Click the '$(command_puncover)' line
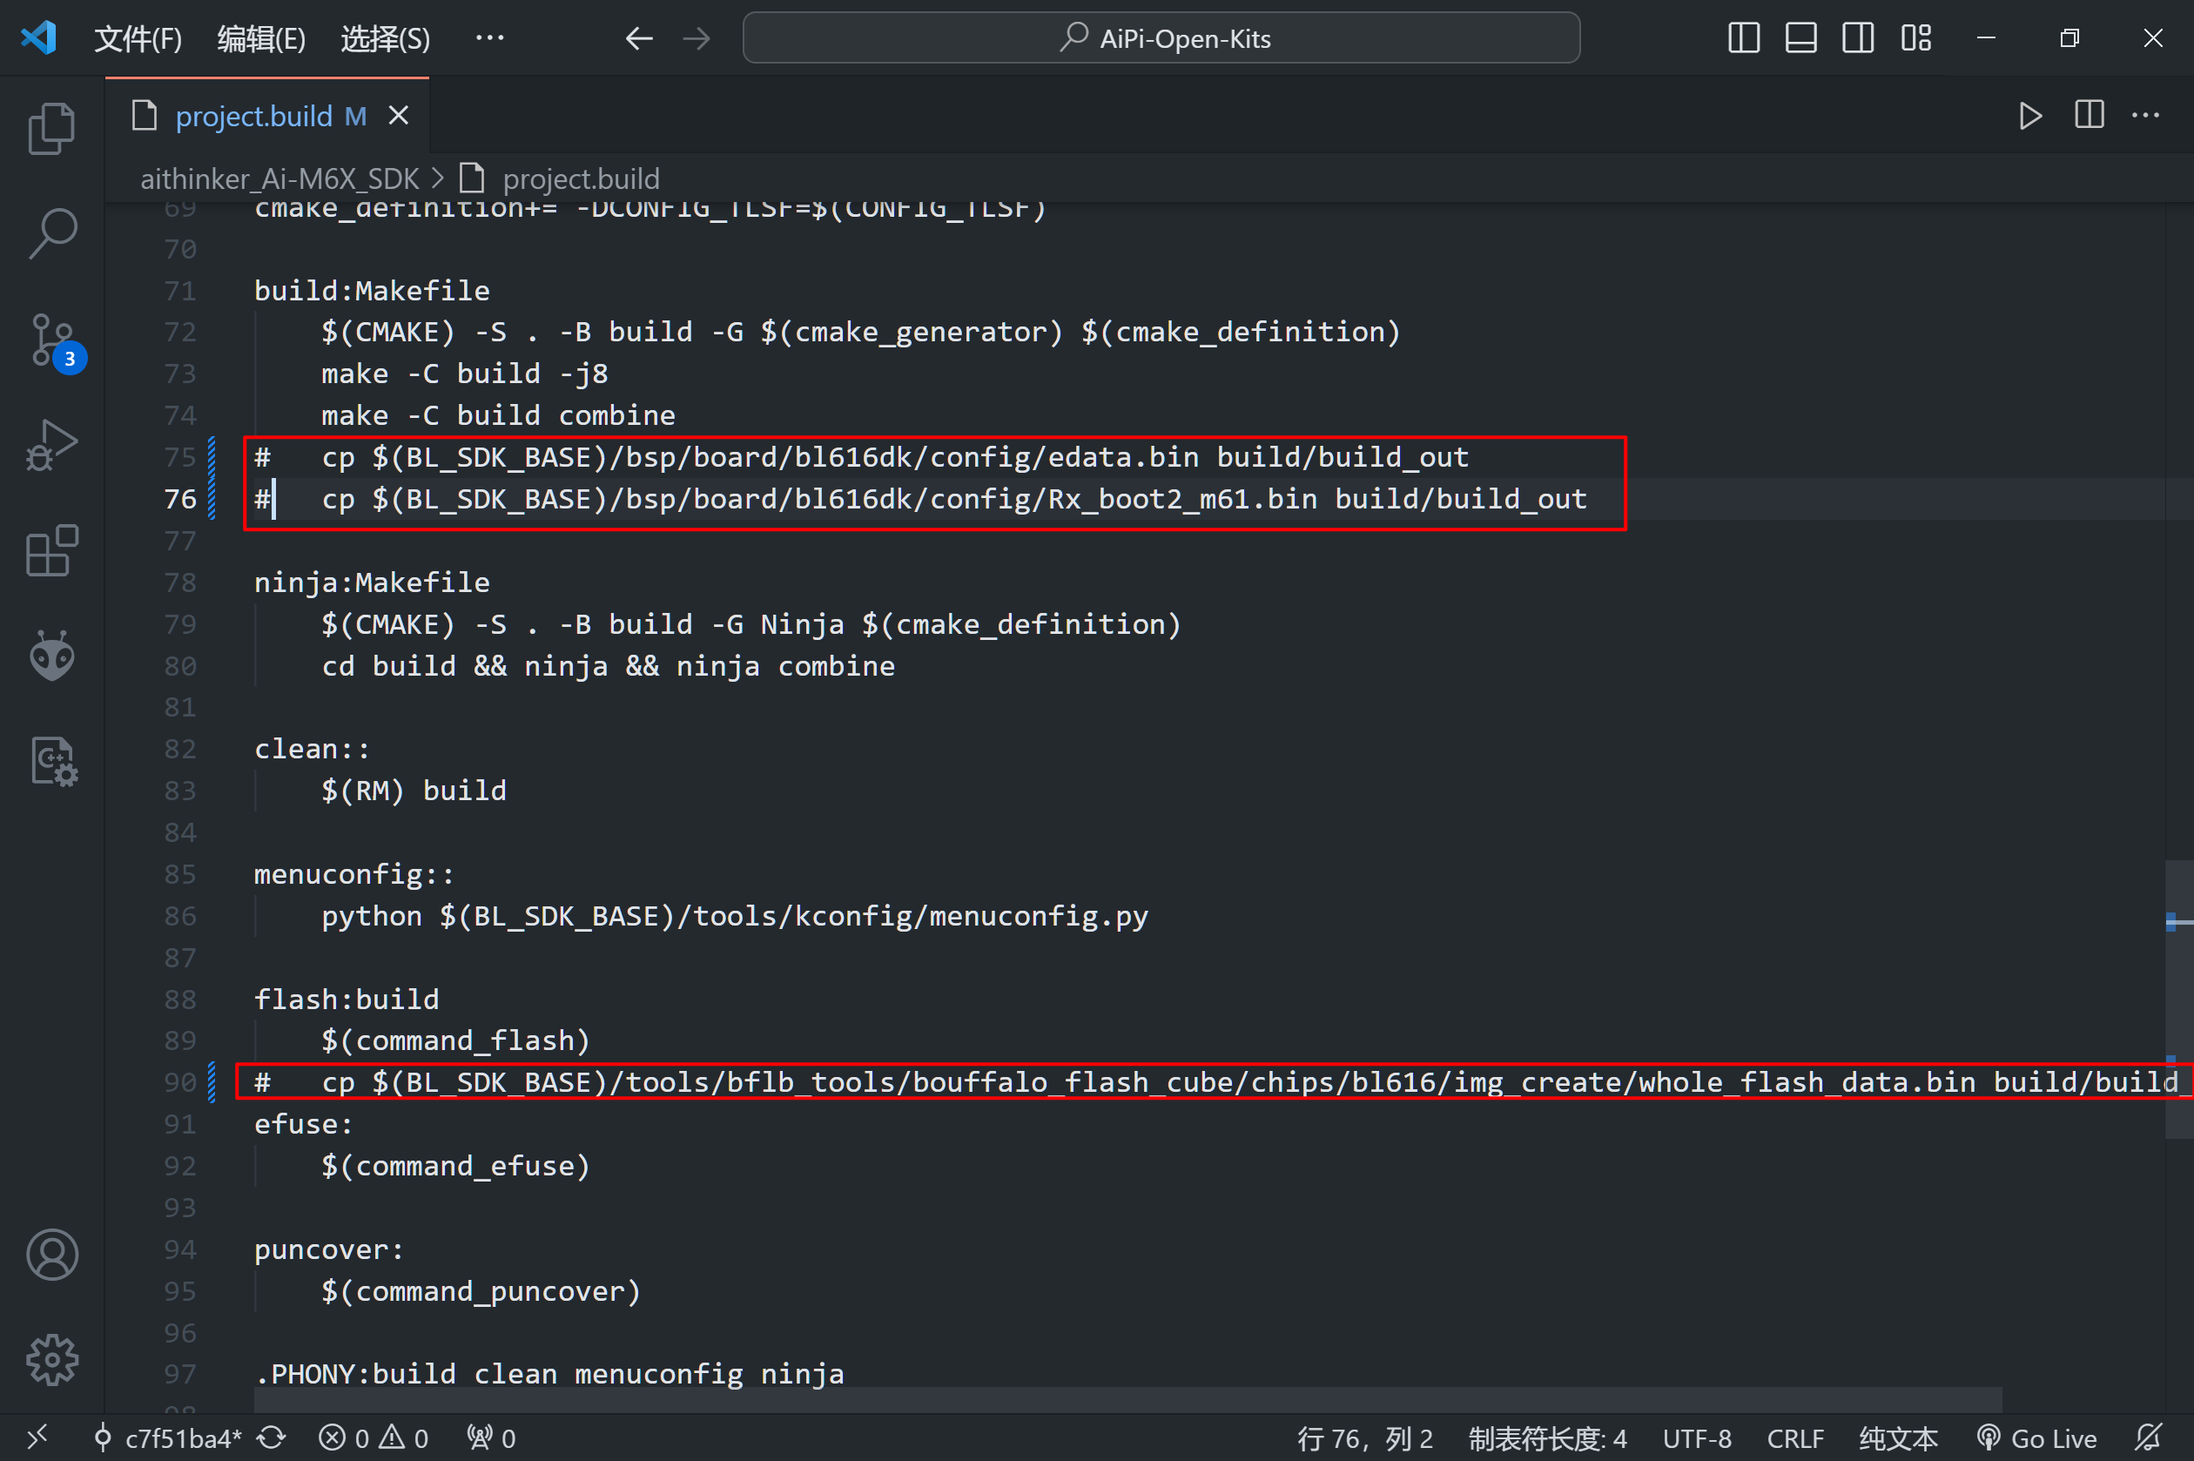Image resolution: width=2194 pixels, height=1461 pixels. pos(481,1291)
